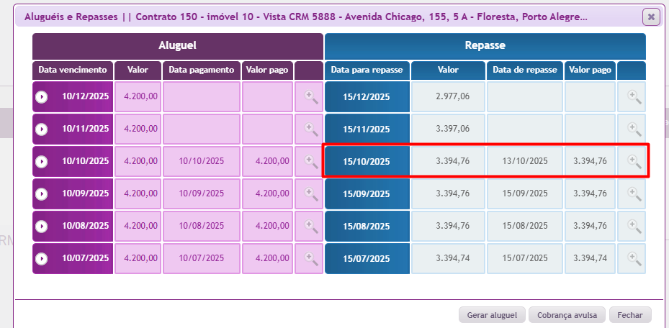This screenshot has height=328, width=669.
Task: Expand the 10/08/2025 rent row arrow
Action: (42, 227)
